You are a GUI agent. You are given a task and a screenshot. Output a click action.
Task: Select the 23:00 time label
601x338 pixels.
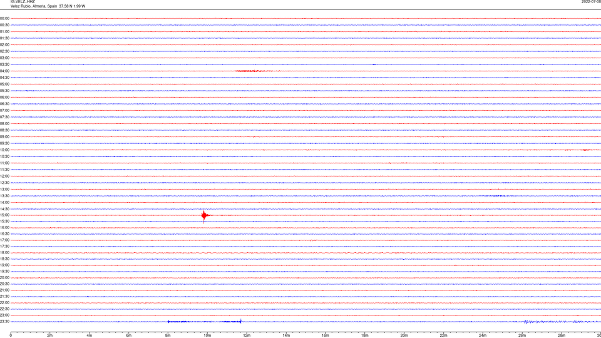click(x=4, y=315)
